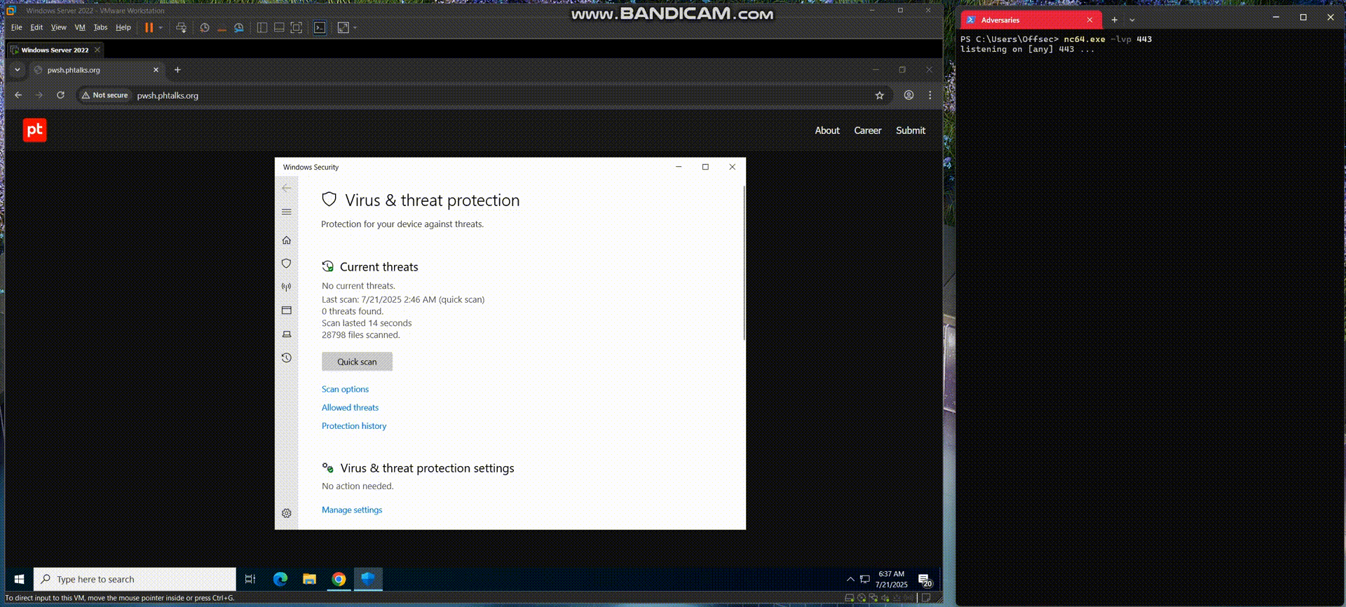Open the Submit page link
This screenshot has height=607, width=1346.
(x=911, y=130)
